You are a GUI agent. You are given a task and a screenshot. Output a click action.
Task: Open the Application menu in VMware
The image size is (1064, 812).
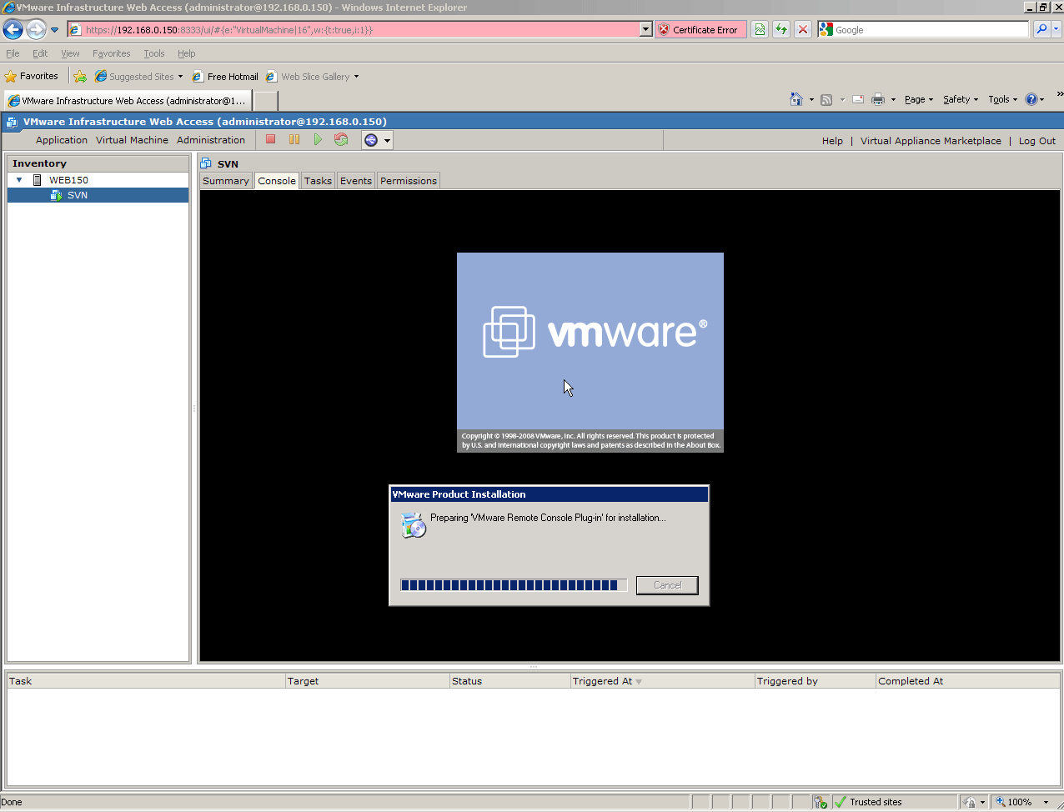coord(62,140)
